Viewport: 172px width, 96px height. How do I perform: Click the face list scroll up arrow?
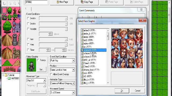[x=108, y=31]
